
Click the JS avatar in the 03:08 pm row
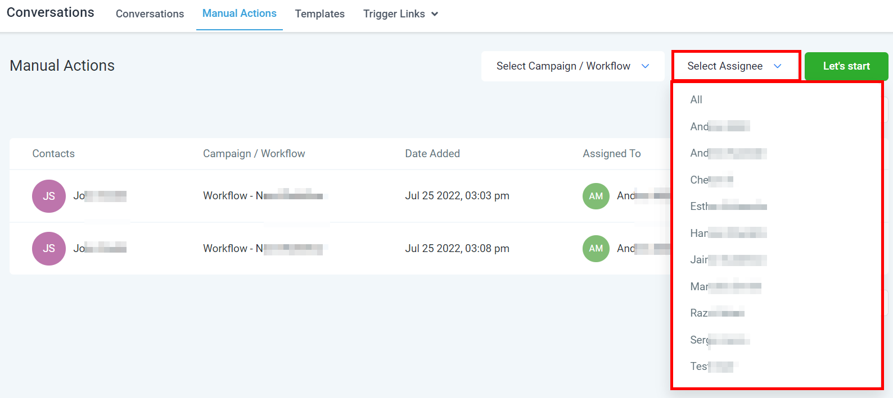[49, 249]
